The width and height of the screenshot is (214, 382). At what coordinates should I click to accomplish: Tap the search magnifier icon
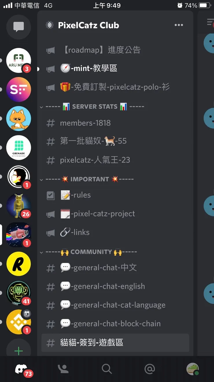click(x=107, y=369)
